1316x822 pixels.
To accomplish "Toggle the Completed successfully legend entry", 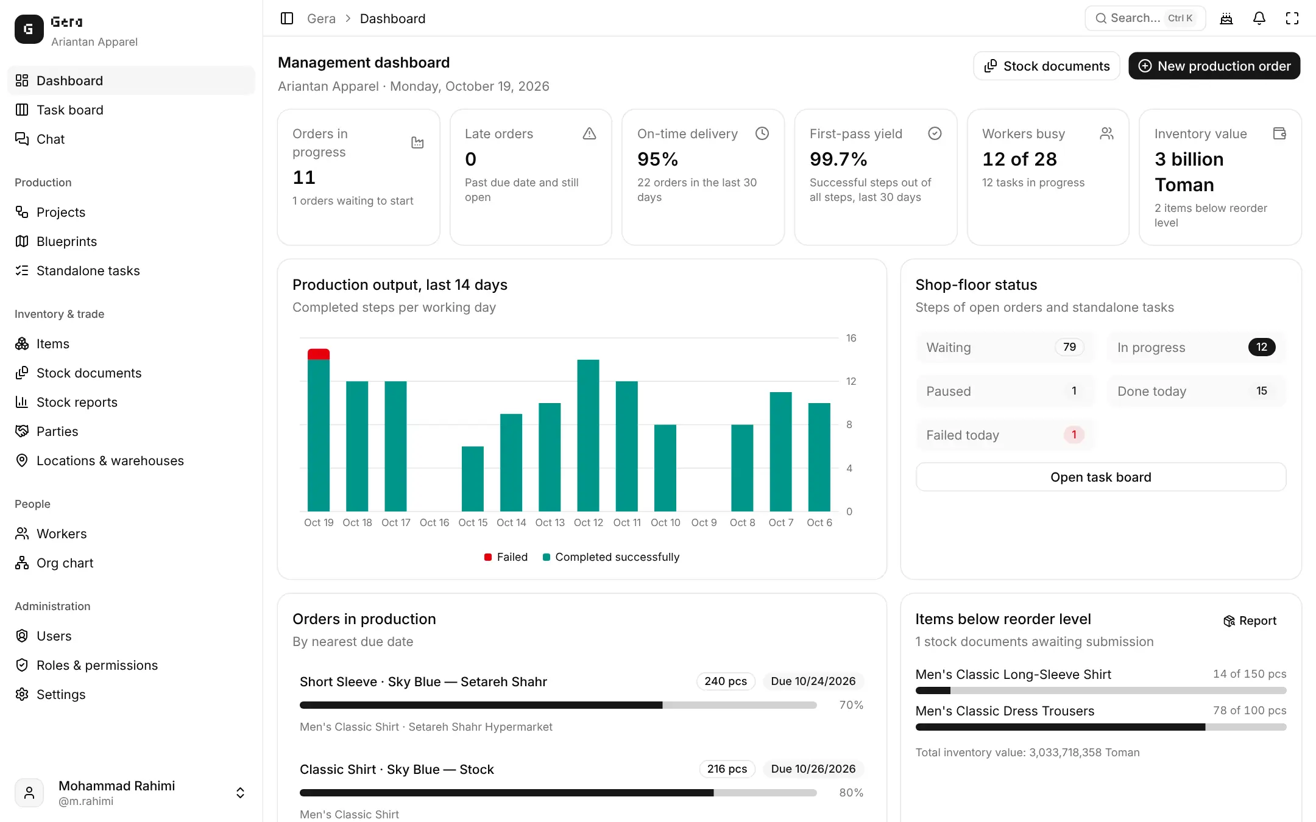I will [611, 557].
